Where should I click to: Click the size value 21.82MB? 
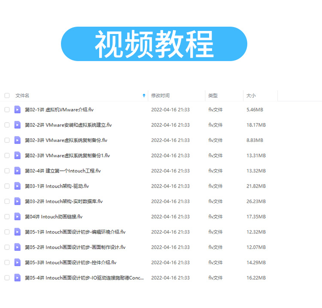point(256,186)
